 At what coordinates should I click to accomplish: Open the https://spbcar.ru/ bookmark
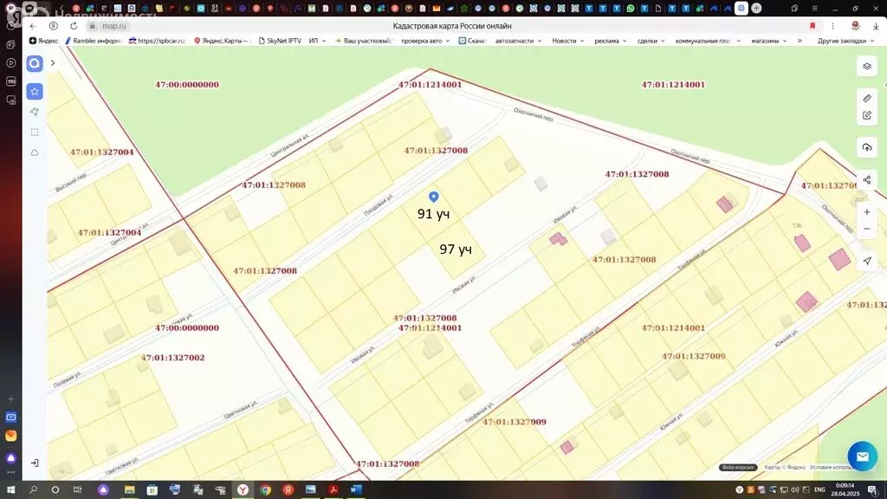[x=157, y=41]
